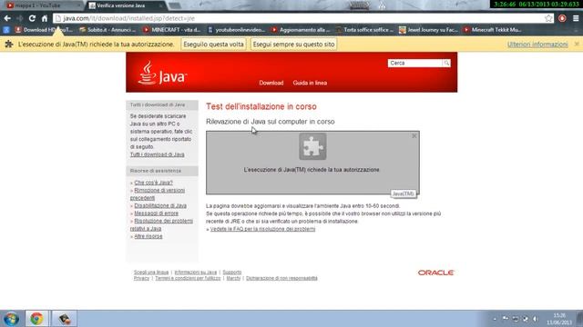Screen dimensions: 583x327
Task: Click the action center flag tray icon
Action: tap(506, 319)
